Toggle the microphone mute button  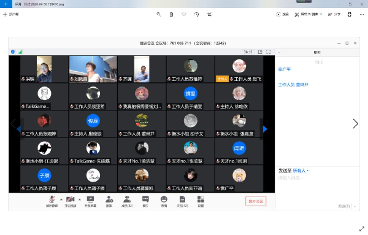(x=52, y=201)
